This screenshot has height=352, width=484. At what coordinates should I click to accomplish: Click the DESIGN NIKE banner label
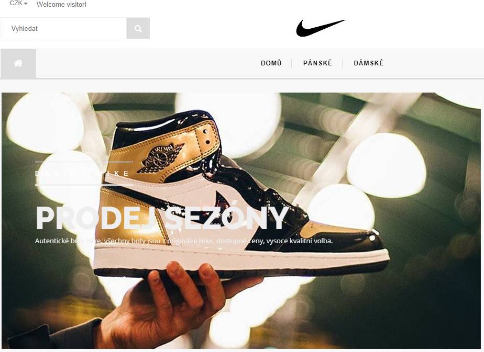[x=82, y=173]
